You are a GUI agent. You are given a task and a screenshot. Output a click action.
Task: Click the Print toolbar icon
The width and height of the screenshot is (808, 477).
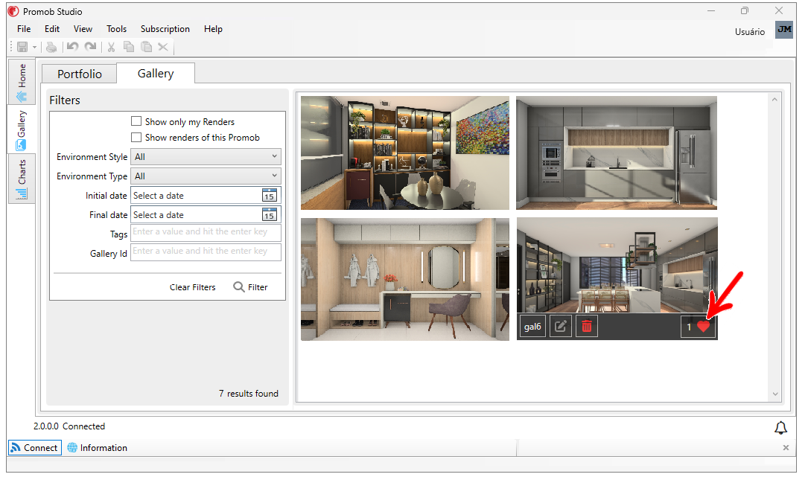pyautogui.click(x=51, y=47)
